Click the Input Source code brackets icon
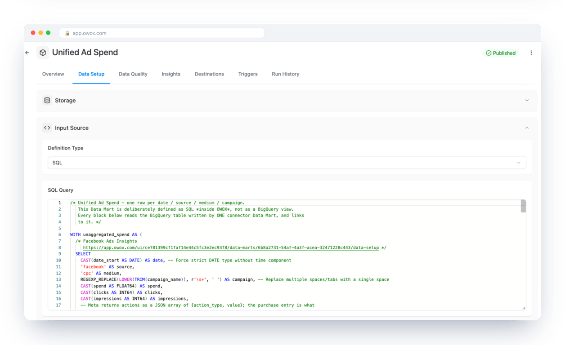 click(x=47, y=128)
